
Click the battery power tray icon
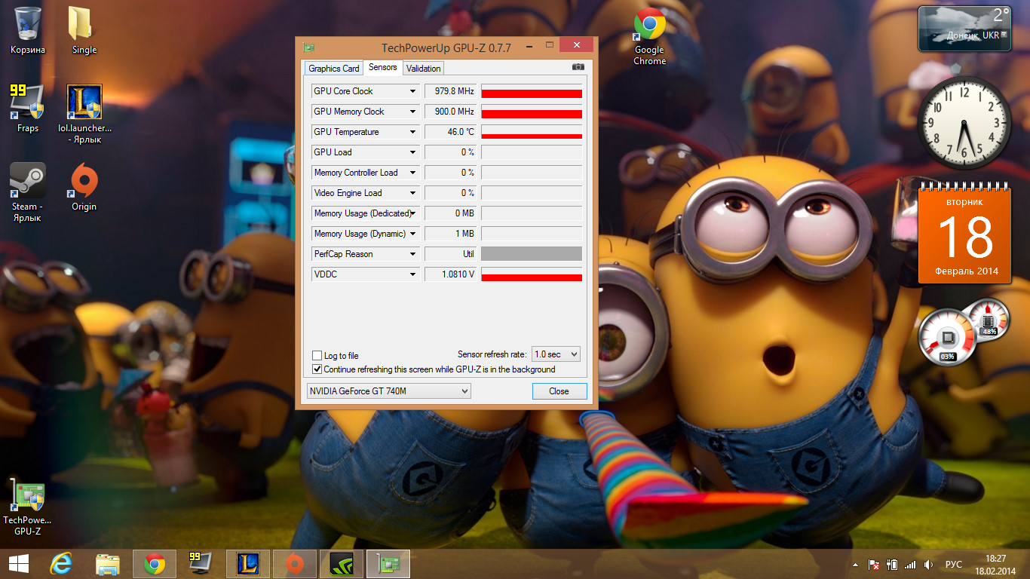893,565
